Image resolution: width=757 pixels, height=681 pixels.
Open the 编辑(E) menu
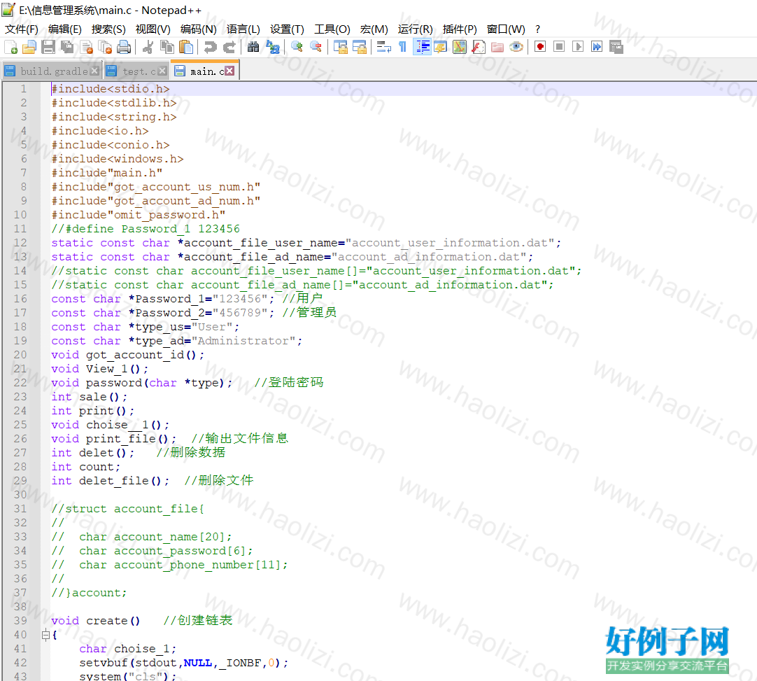point(65,29)
